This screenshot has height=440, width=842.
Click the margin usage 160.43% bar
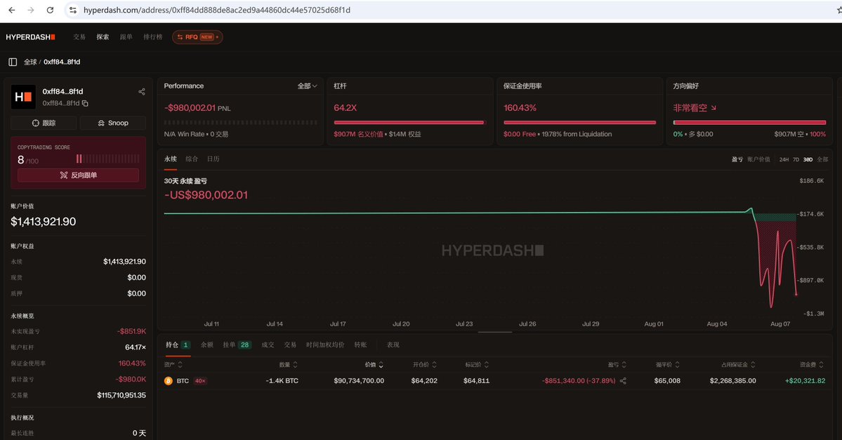pos(579,122)
